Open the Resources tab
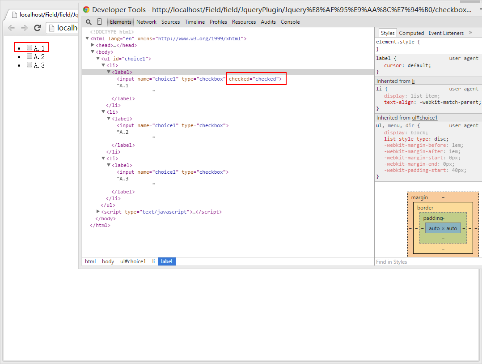 [x=244, y=22]
